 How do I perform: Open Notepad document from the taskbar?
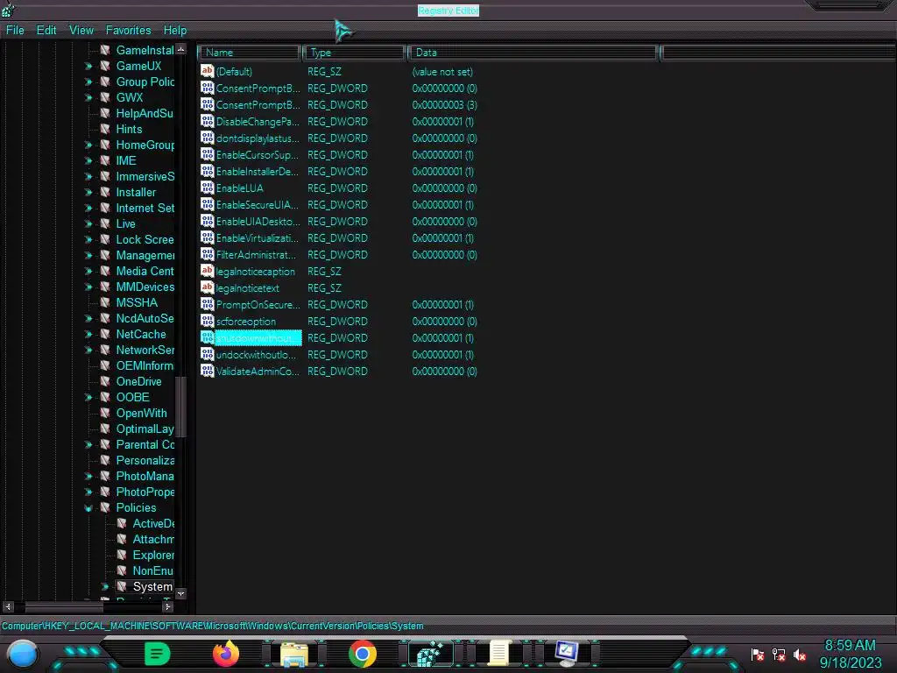[x=498, y=654]
